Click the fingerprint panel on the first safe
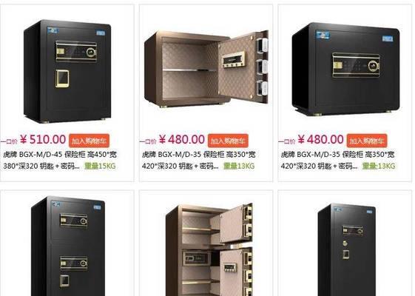 (x=62, y=78)
